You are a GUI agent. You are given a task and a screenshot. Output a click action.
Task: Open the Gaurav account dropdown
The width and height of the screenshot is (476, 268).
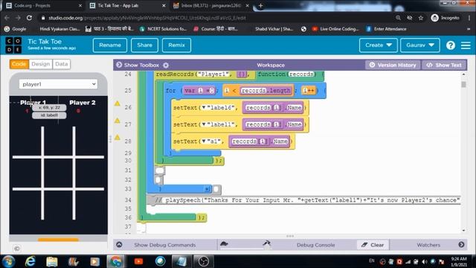tap(419, 45)
